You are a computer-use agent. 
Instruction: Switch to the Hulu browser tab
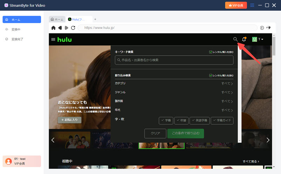click(x=78, y=19)
